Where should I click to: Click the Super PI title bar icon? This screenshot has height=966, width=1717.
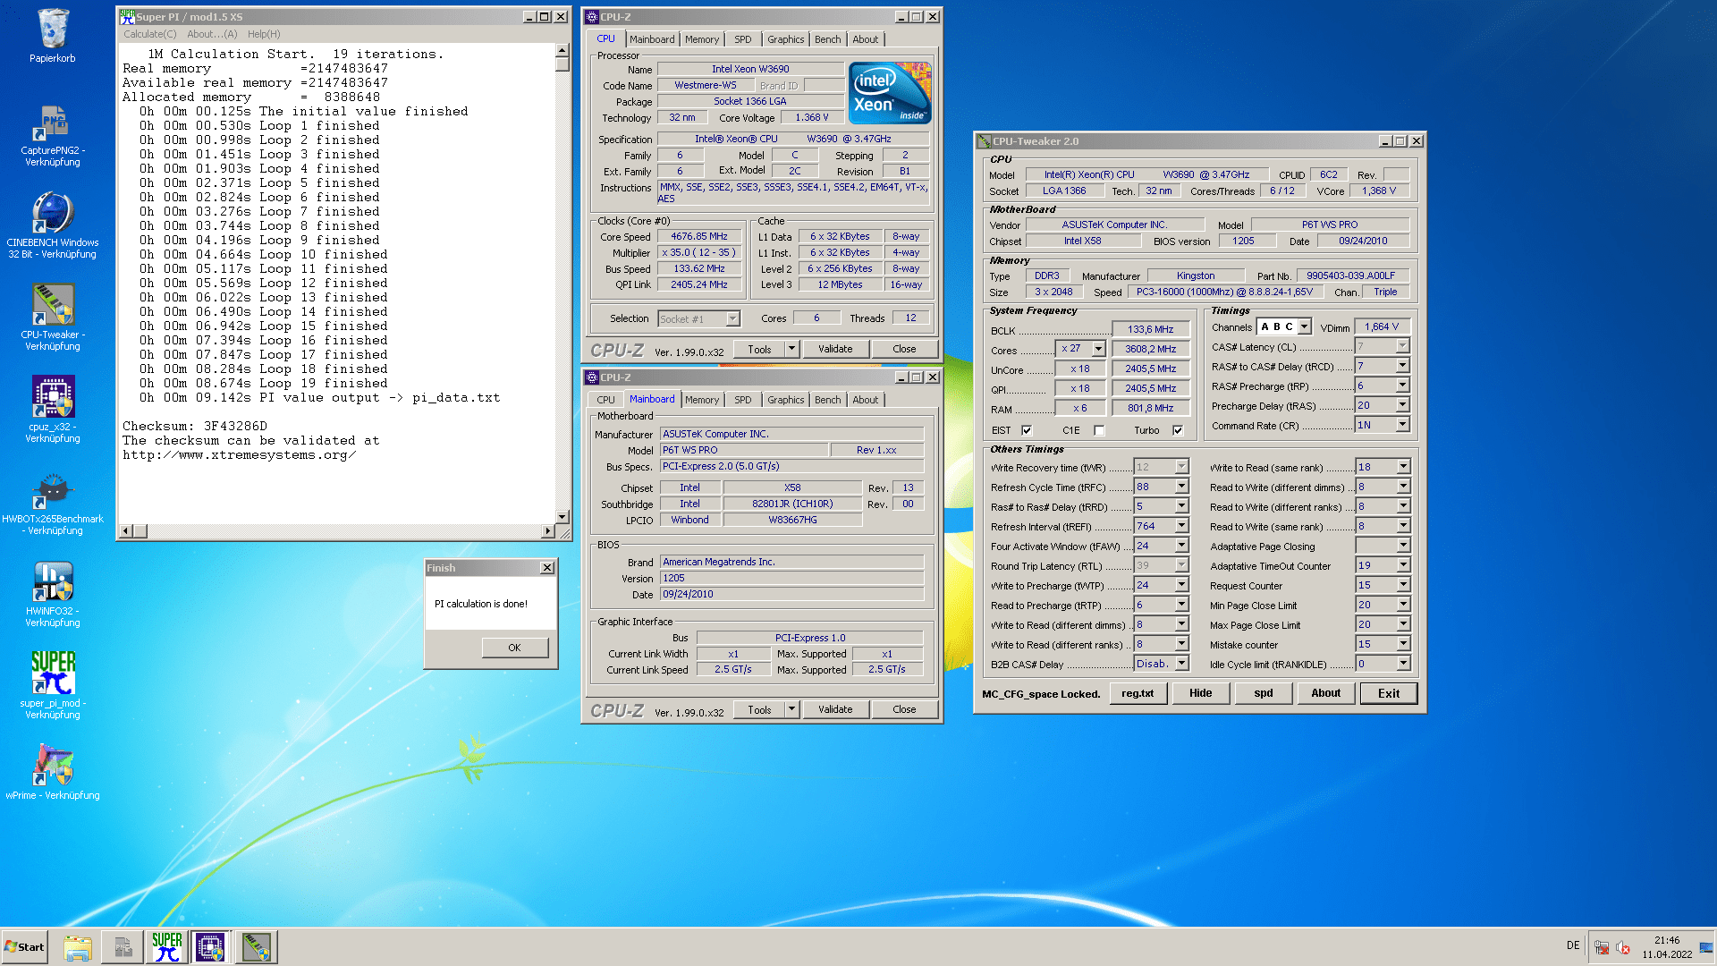[127, 17]
